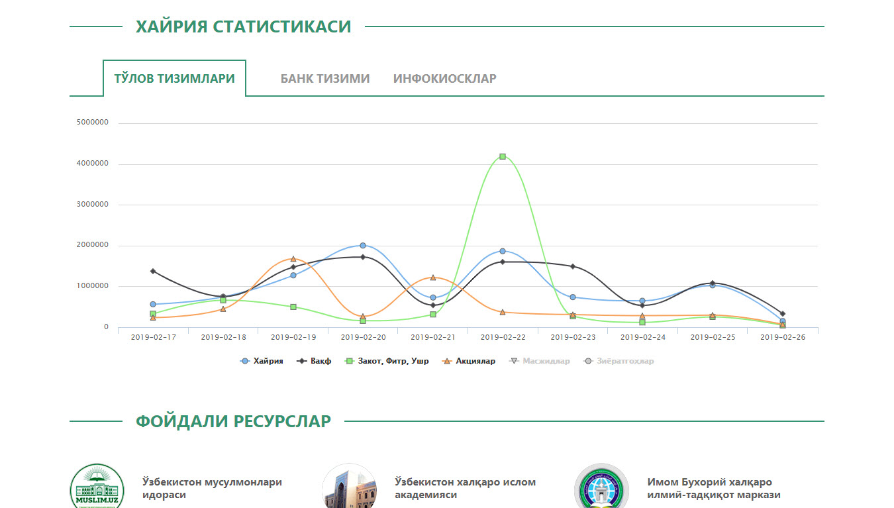Image resolution: width=894 pixels, height=508 pixels.
Task: Click the blue Хайрия point on 2019-02-20
Action: coord(363,246)
